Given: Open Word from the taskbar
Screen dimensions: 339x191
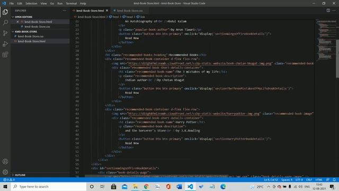Looking at the screenshot, I should point(179,186).
